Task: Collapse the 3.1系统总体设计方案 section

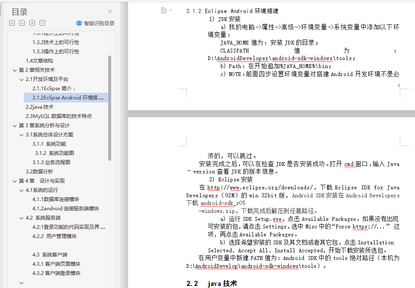Action: point(21,135)
